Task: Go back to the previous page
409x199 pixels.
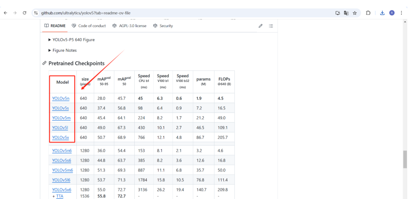Action: [6, 13]
